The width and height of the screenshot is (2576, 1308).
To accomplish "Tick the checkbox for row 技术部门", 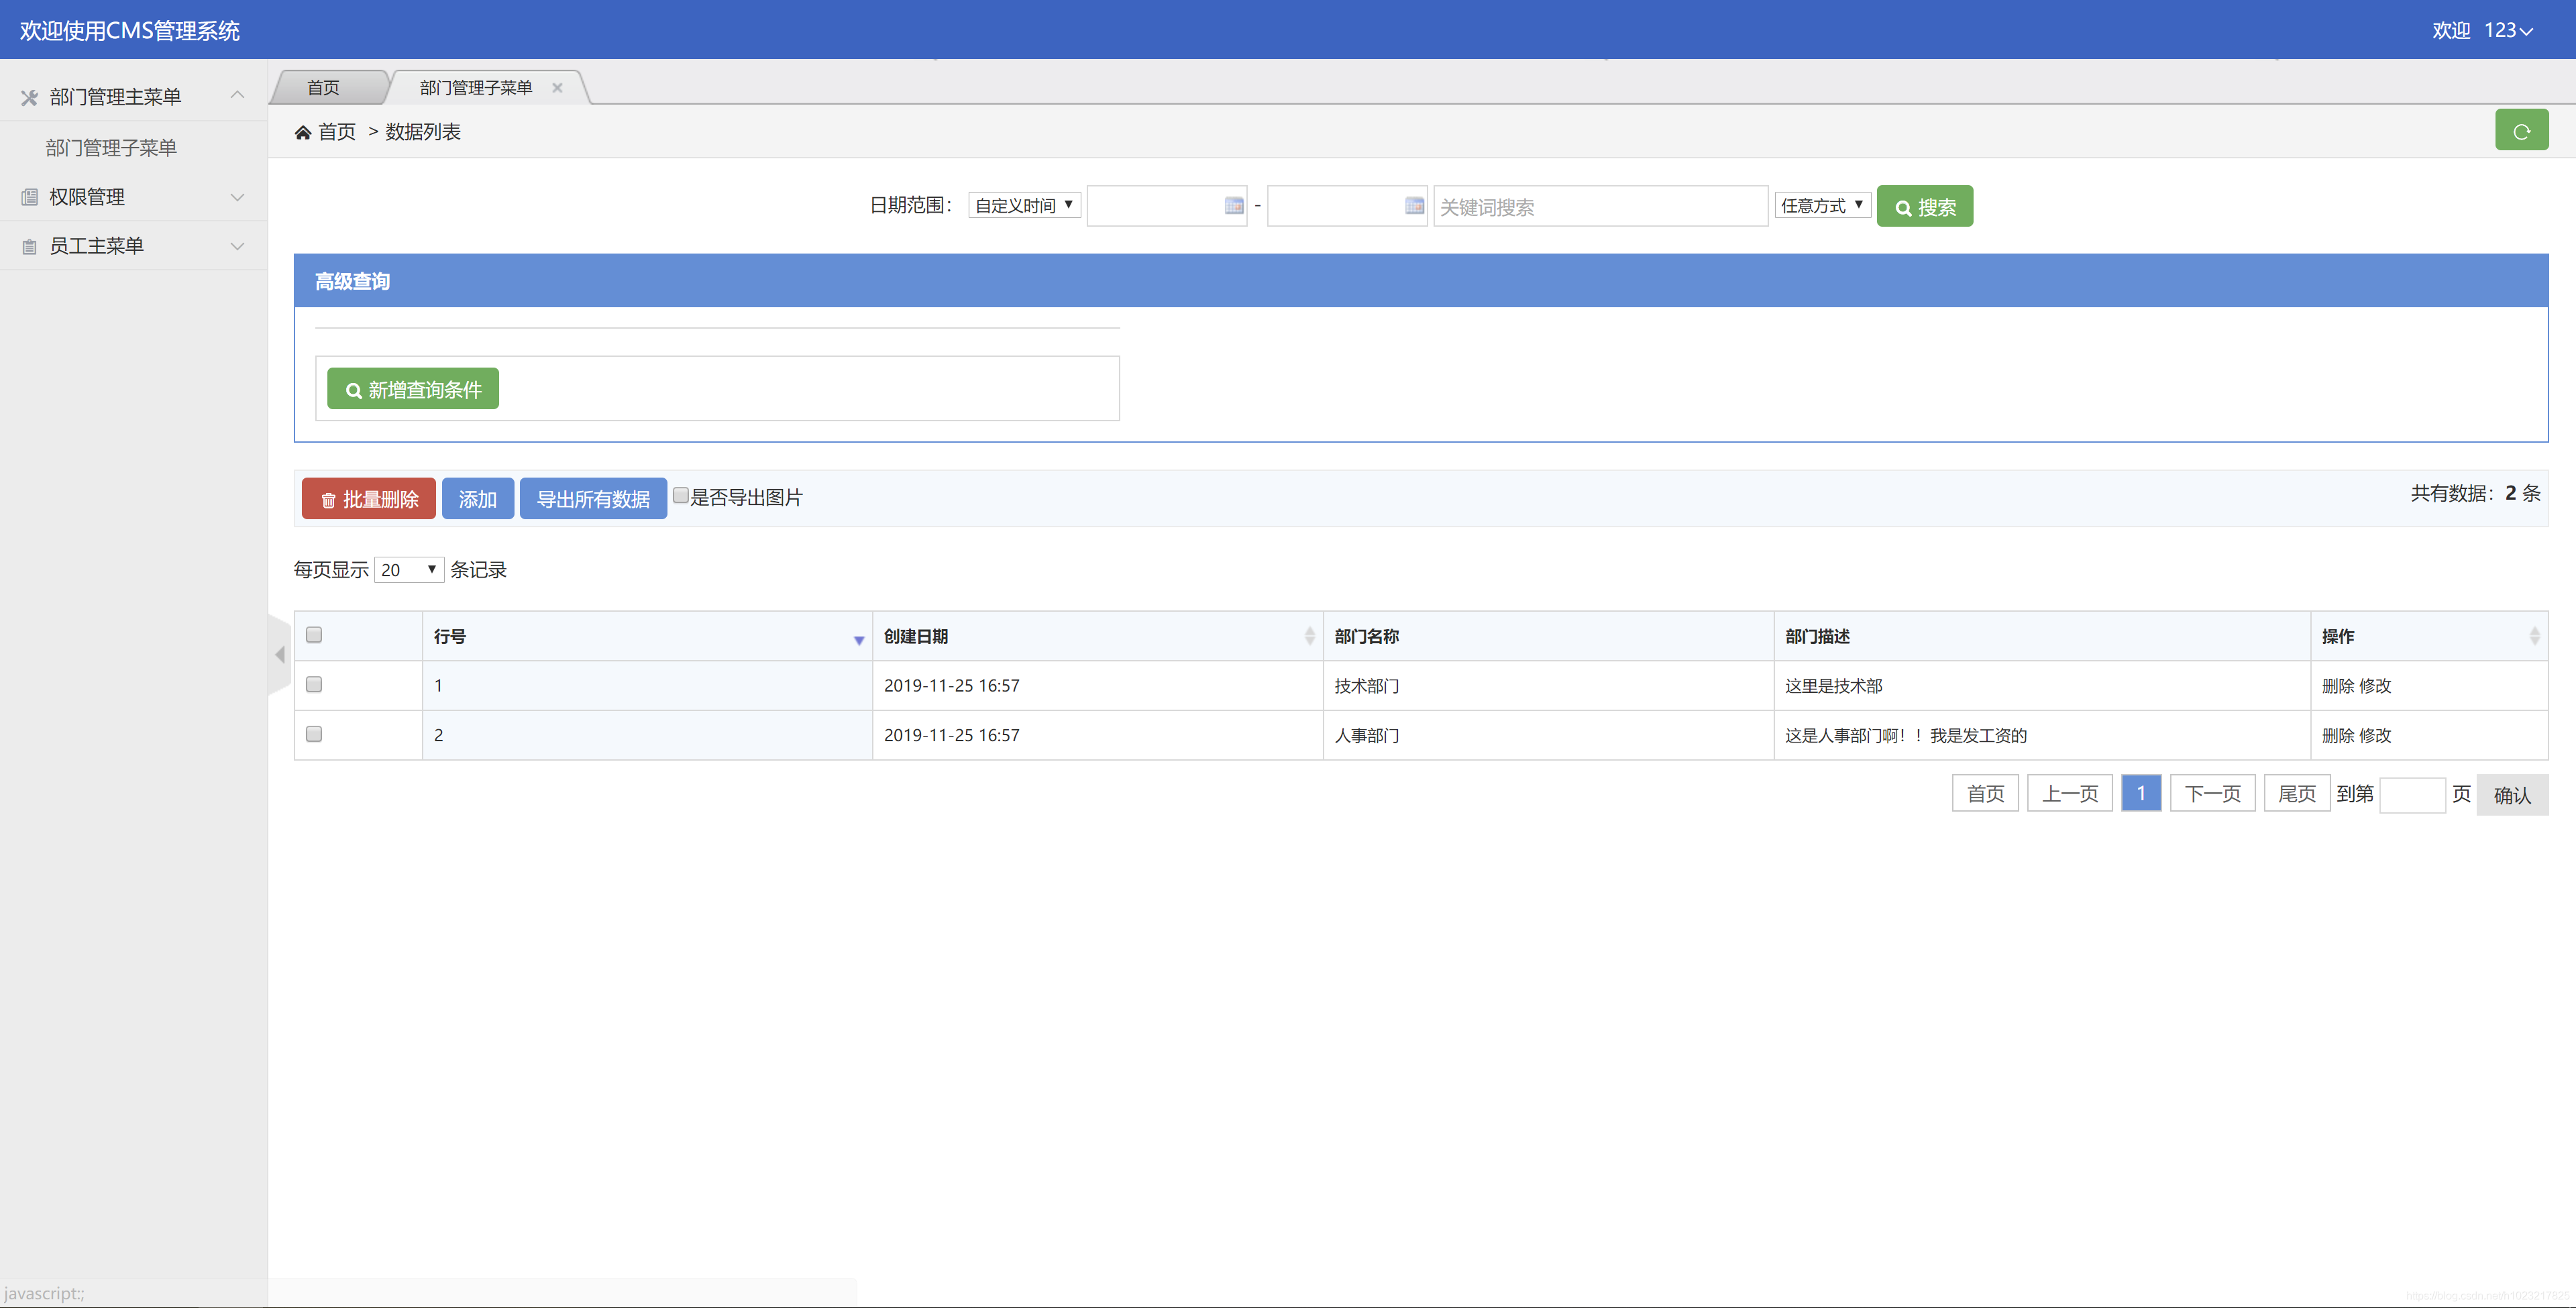I will coord(314,685).
